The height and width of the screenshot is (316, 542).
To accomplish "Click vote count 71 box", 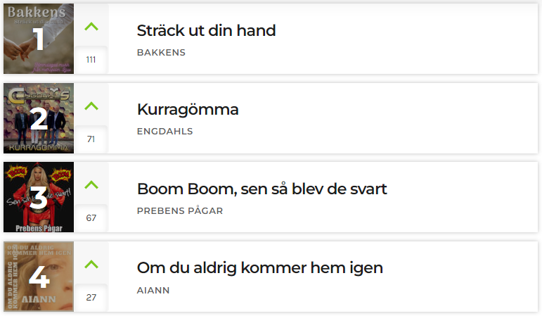I will click(91, 139).
